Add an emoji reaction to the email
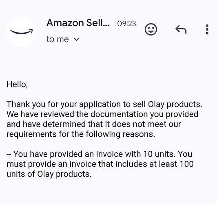This screenshot has height=204, width=217. click(x=151, y=29)
